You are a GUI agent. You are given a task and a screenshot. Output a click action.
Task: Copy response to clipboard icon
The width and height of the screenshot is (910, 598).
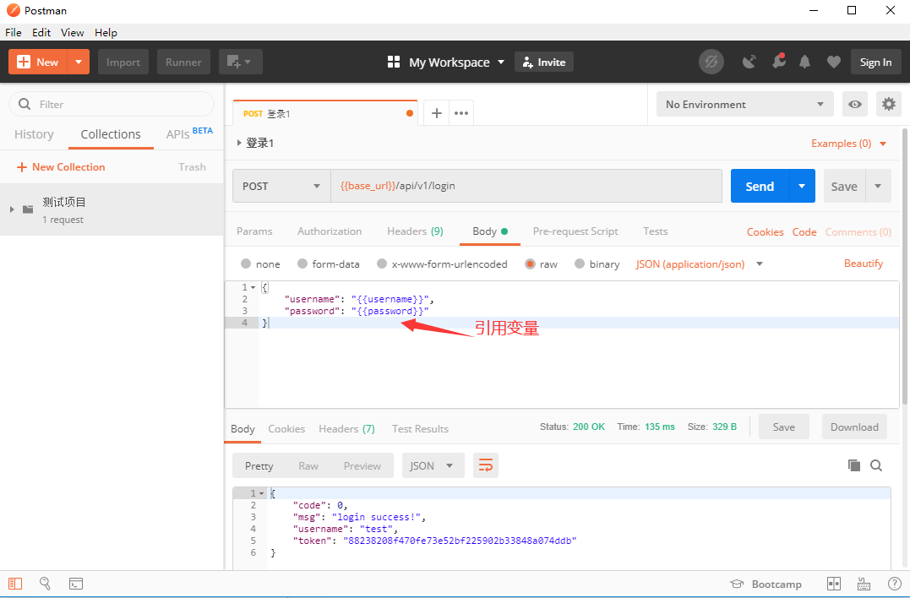853,465
